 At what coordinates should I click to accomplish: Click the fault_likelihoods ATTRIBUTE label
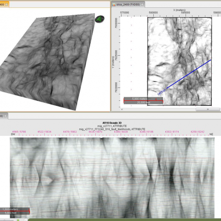point(112,129)
